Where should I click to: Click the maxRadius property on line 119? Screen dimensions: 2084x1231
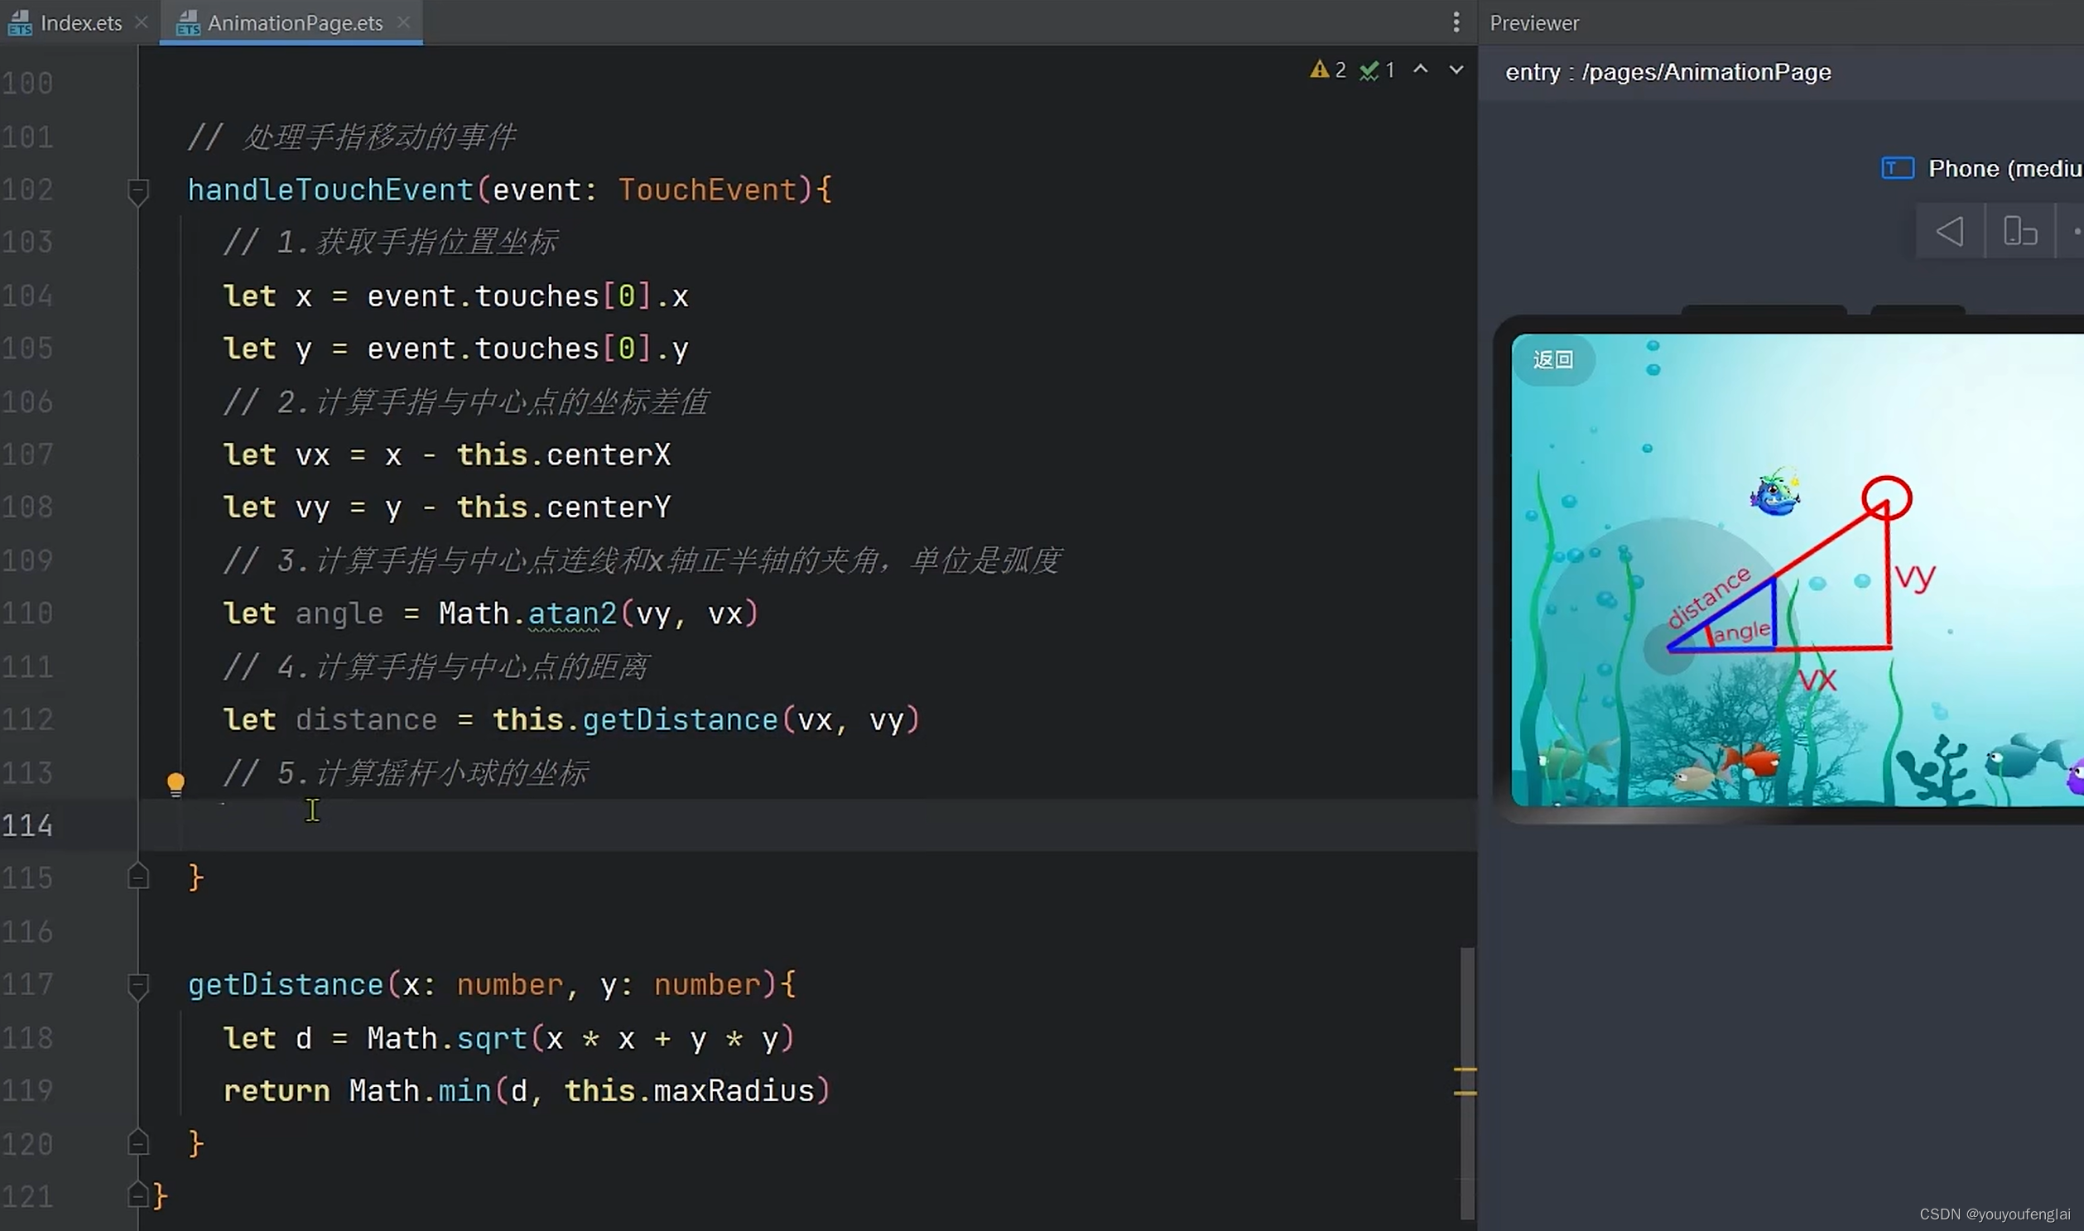734,1090
